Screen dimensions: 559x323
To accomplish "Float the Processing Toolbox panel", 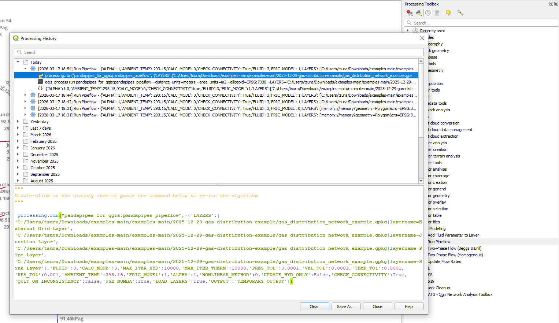I will [x=551, y=4].
